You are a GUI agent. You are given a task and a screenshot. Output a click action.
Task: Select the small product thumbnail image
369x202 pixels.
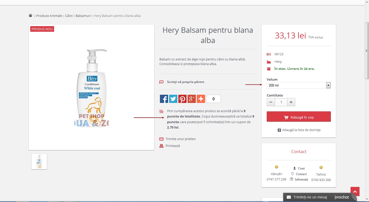(x=39, y=162)
